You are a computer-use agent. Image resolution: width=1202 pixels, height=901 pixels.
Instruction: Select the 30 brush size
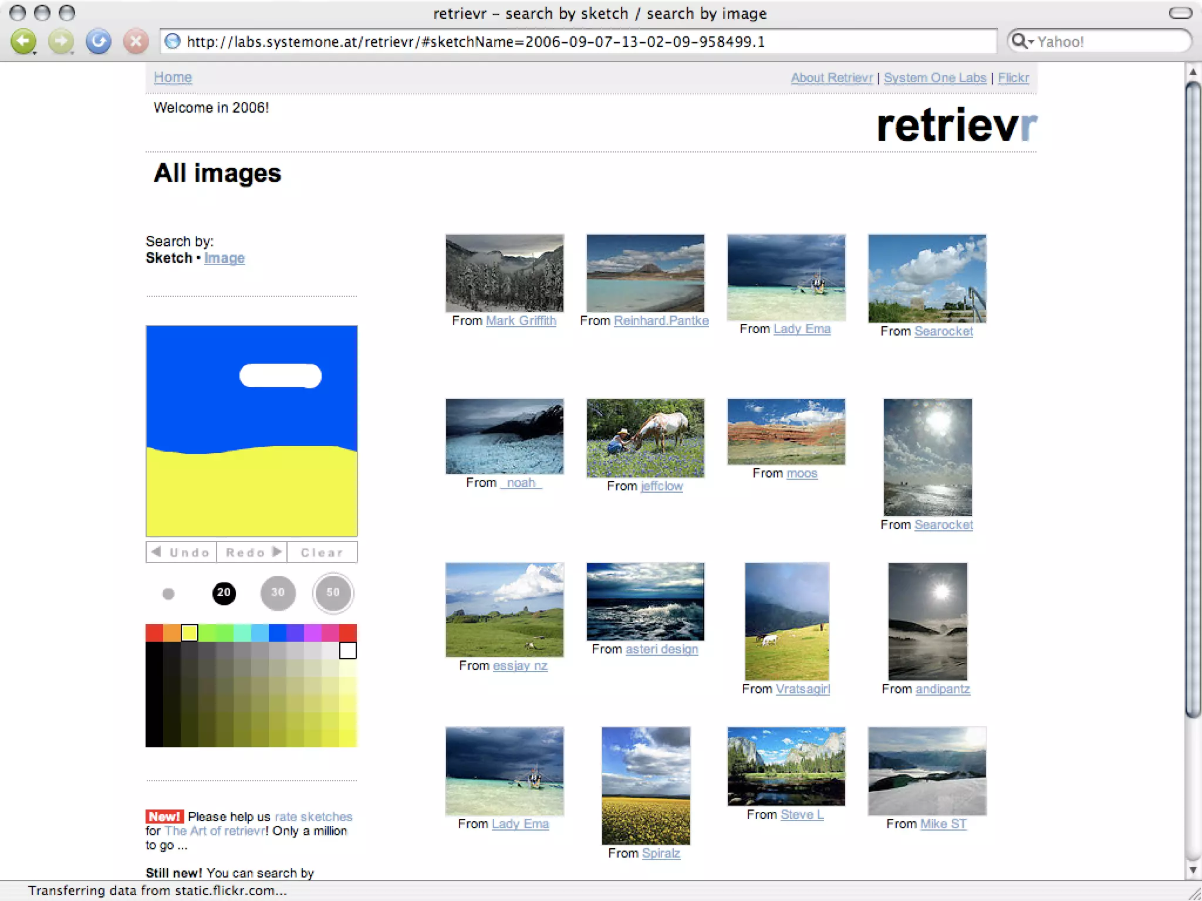(x=278, y=593)
